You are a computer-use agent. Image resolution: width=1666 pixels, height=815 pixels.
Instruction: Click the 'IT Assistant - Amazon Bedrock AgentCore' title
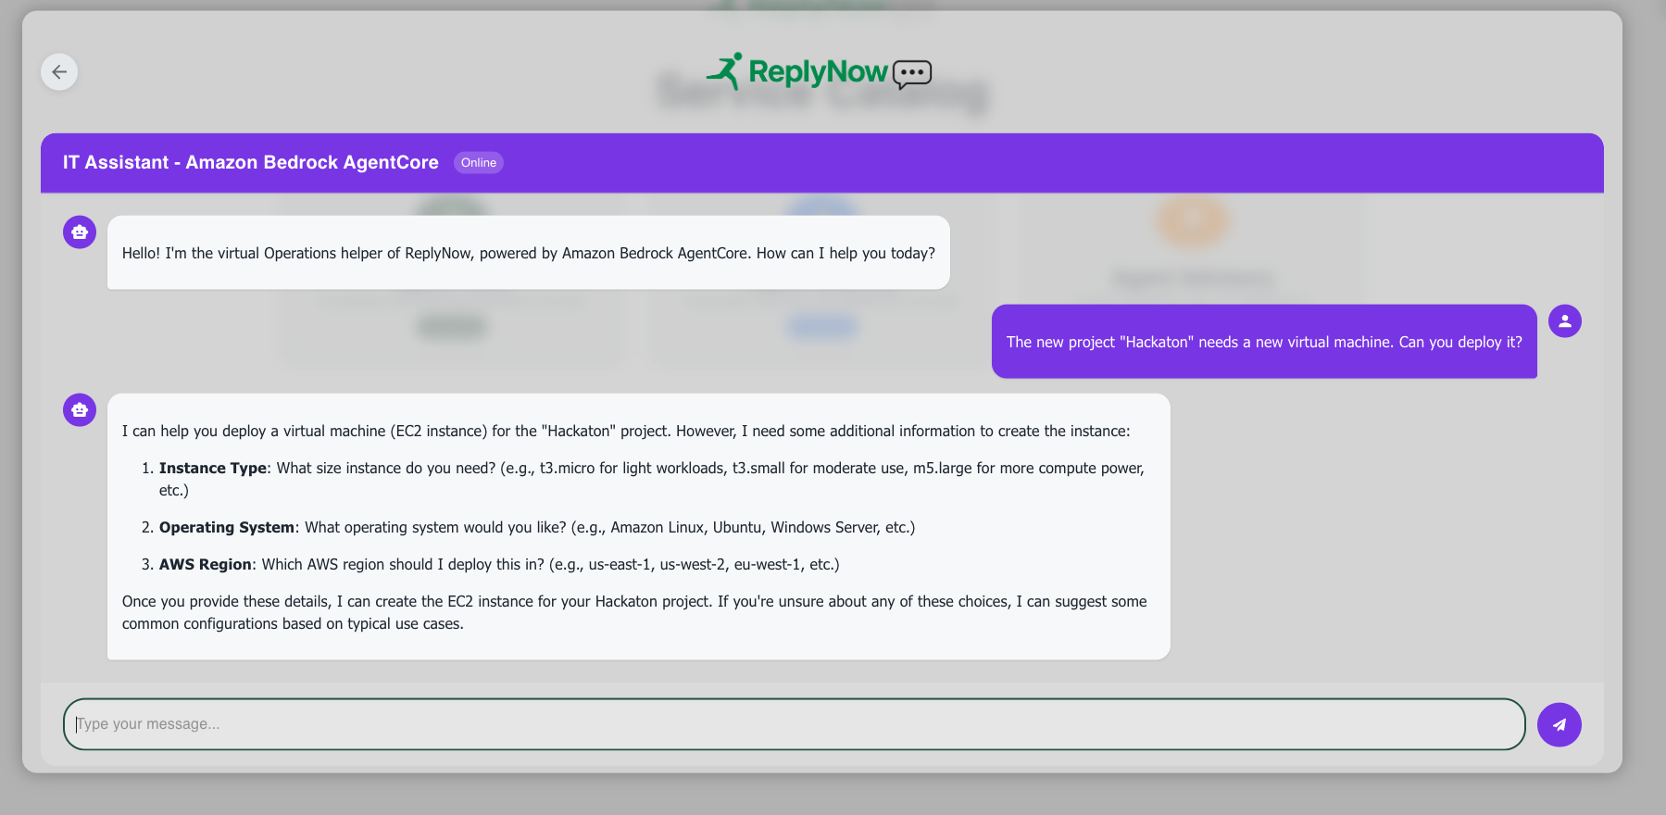[251, 163]
